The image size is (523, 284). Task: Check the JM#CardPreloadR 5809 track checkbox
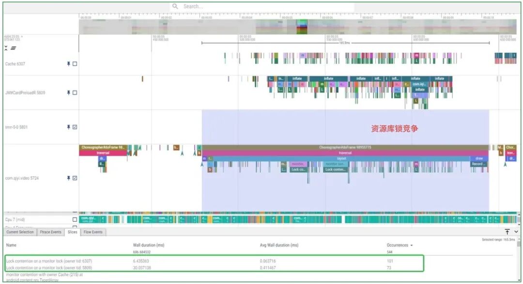point(75,93)
